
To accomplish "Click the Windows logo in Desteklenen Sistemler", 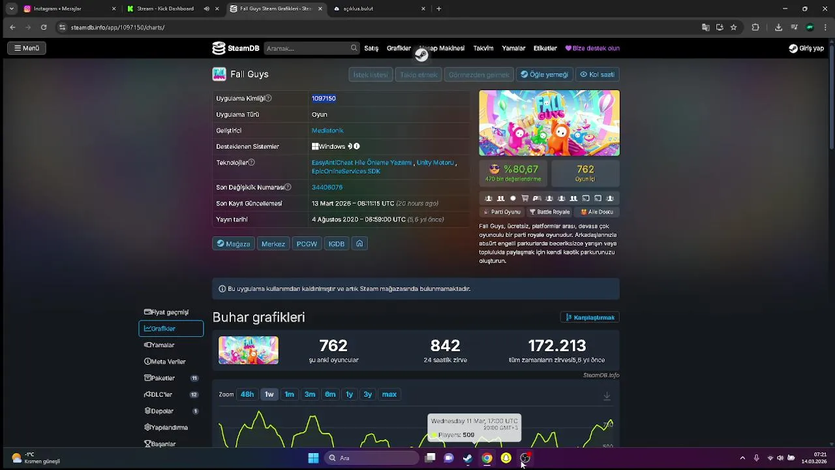I will click(x=315, y=146).
